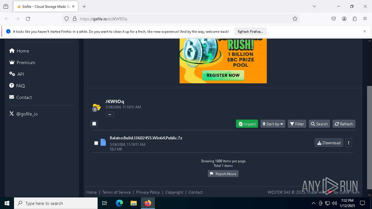The height and width of the screenshot is (209, 372).
Task: Open the list all tabs dropdown
Action: (x=314, y=6)
